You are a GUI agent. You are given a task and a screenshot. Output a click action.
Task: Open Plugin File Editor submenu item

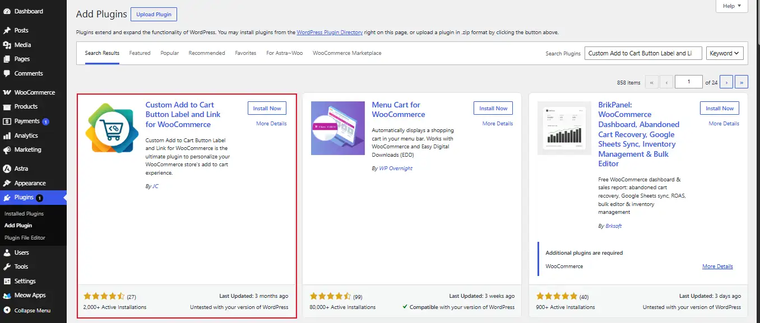click(25, 238)
